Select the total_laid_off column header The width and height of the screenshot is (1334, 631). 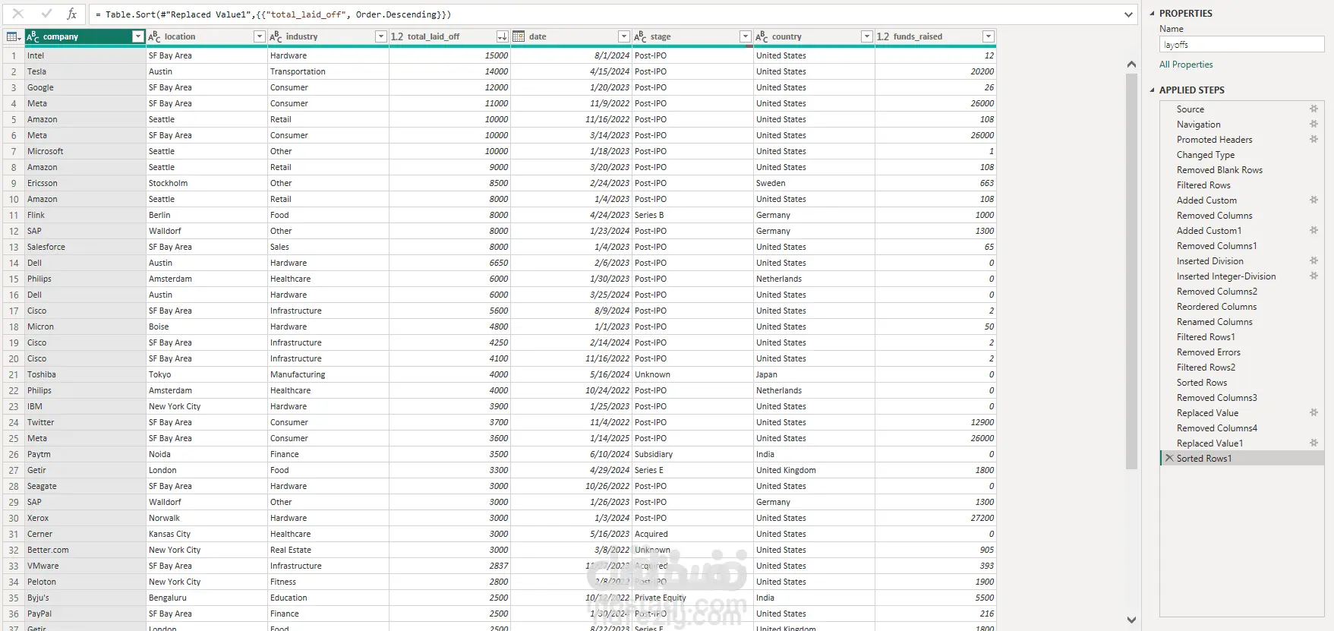(x=449, y=36)
